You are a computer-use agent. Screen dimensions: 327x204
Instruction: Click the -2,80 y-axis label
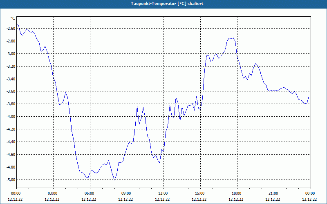11,41
